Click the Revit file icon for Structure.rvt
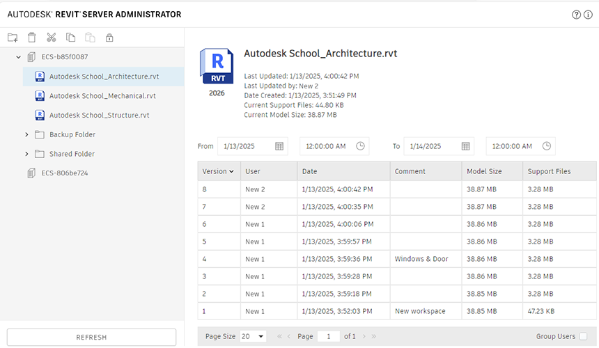The width and height of the screenshot is (599, 348). tap(40, 116)
